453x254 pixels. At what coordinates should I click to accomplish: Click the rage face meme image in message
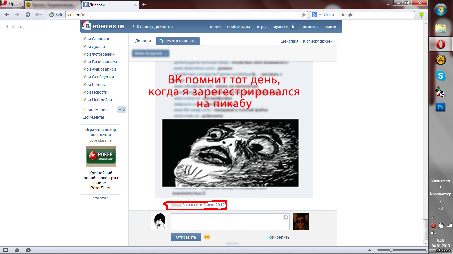tap(230, 153)
